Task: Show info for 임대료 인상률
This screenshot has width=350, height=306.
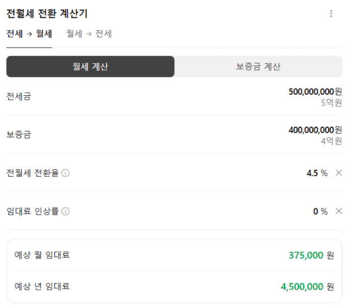Action: pos(66,212)
